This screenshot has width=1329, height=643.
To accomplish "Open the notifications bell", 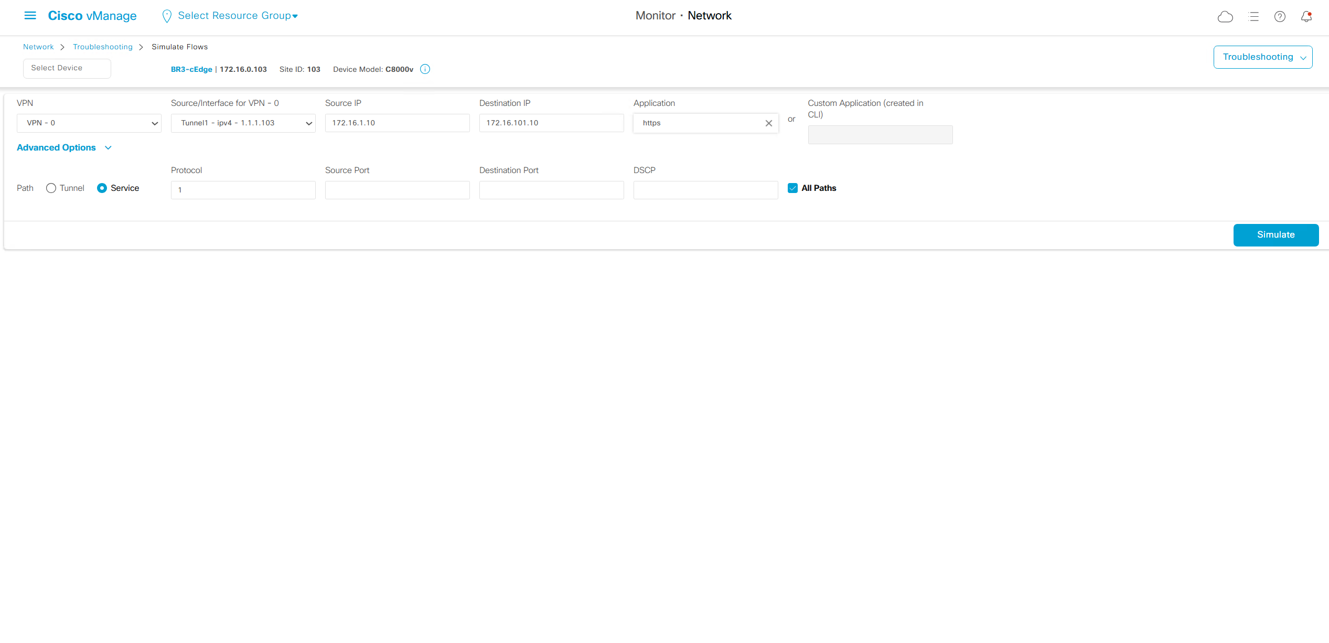I will click(x=1306, y=17).
